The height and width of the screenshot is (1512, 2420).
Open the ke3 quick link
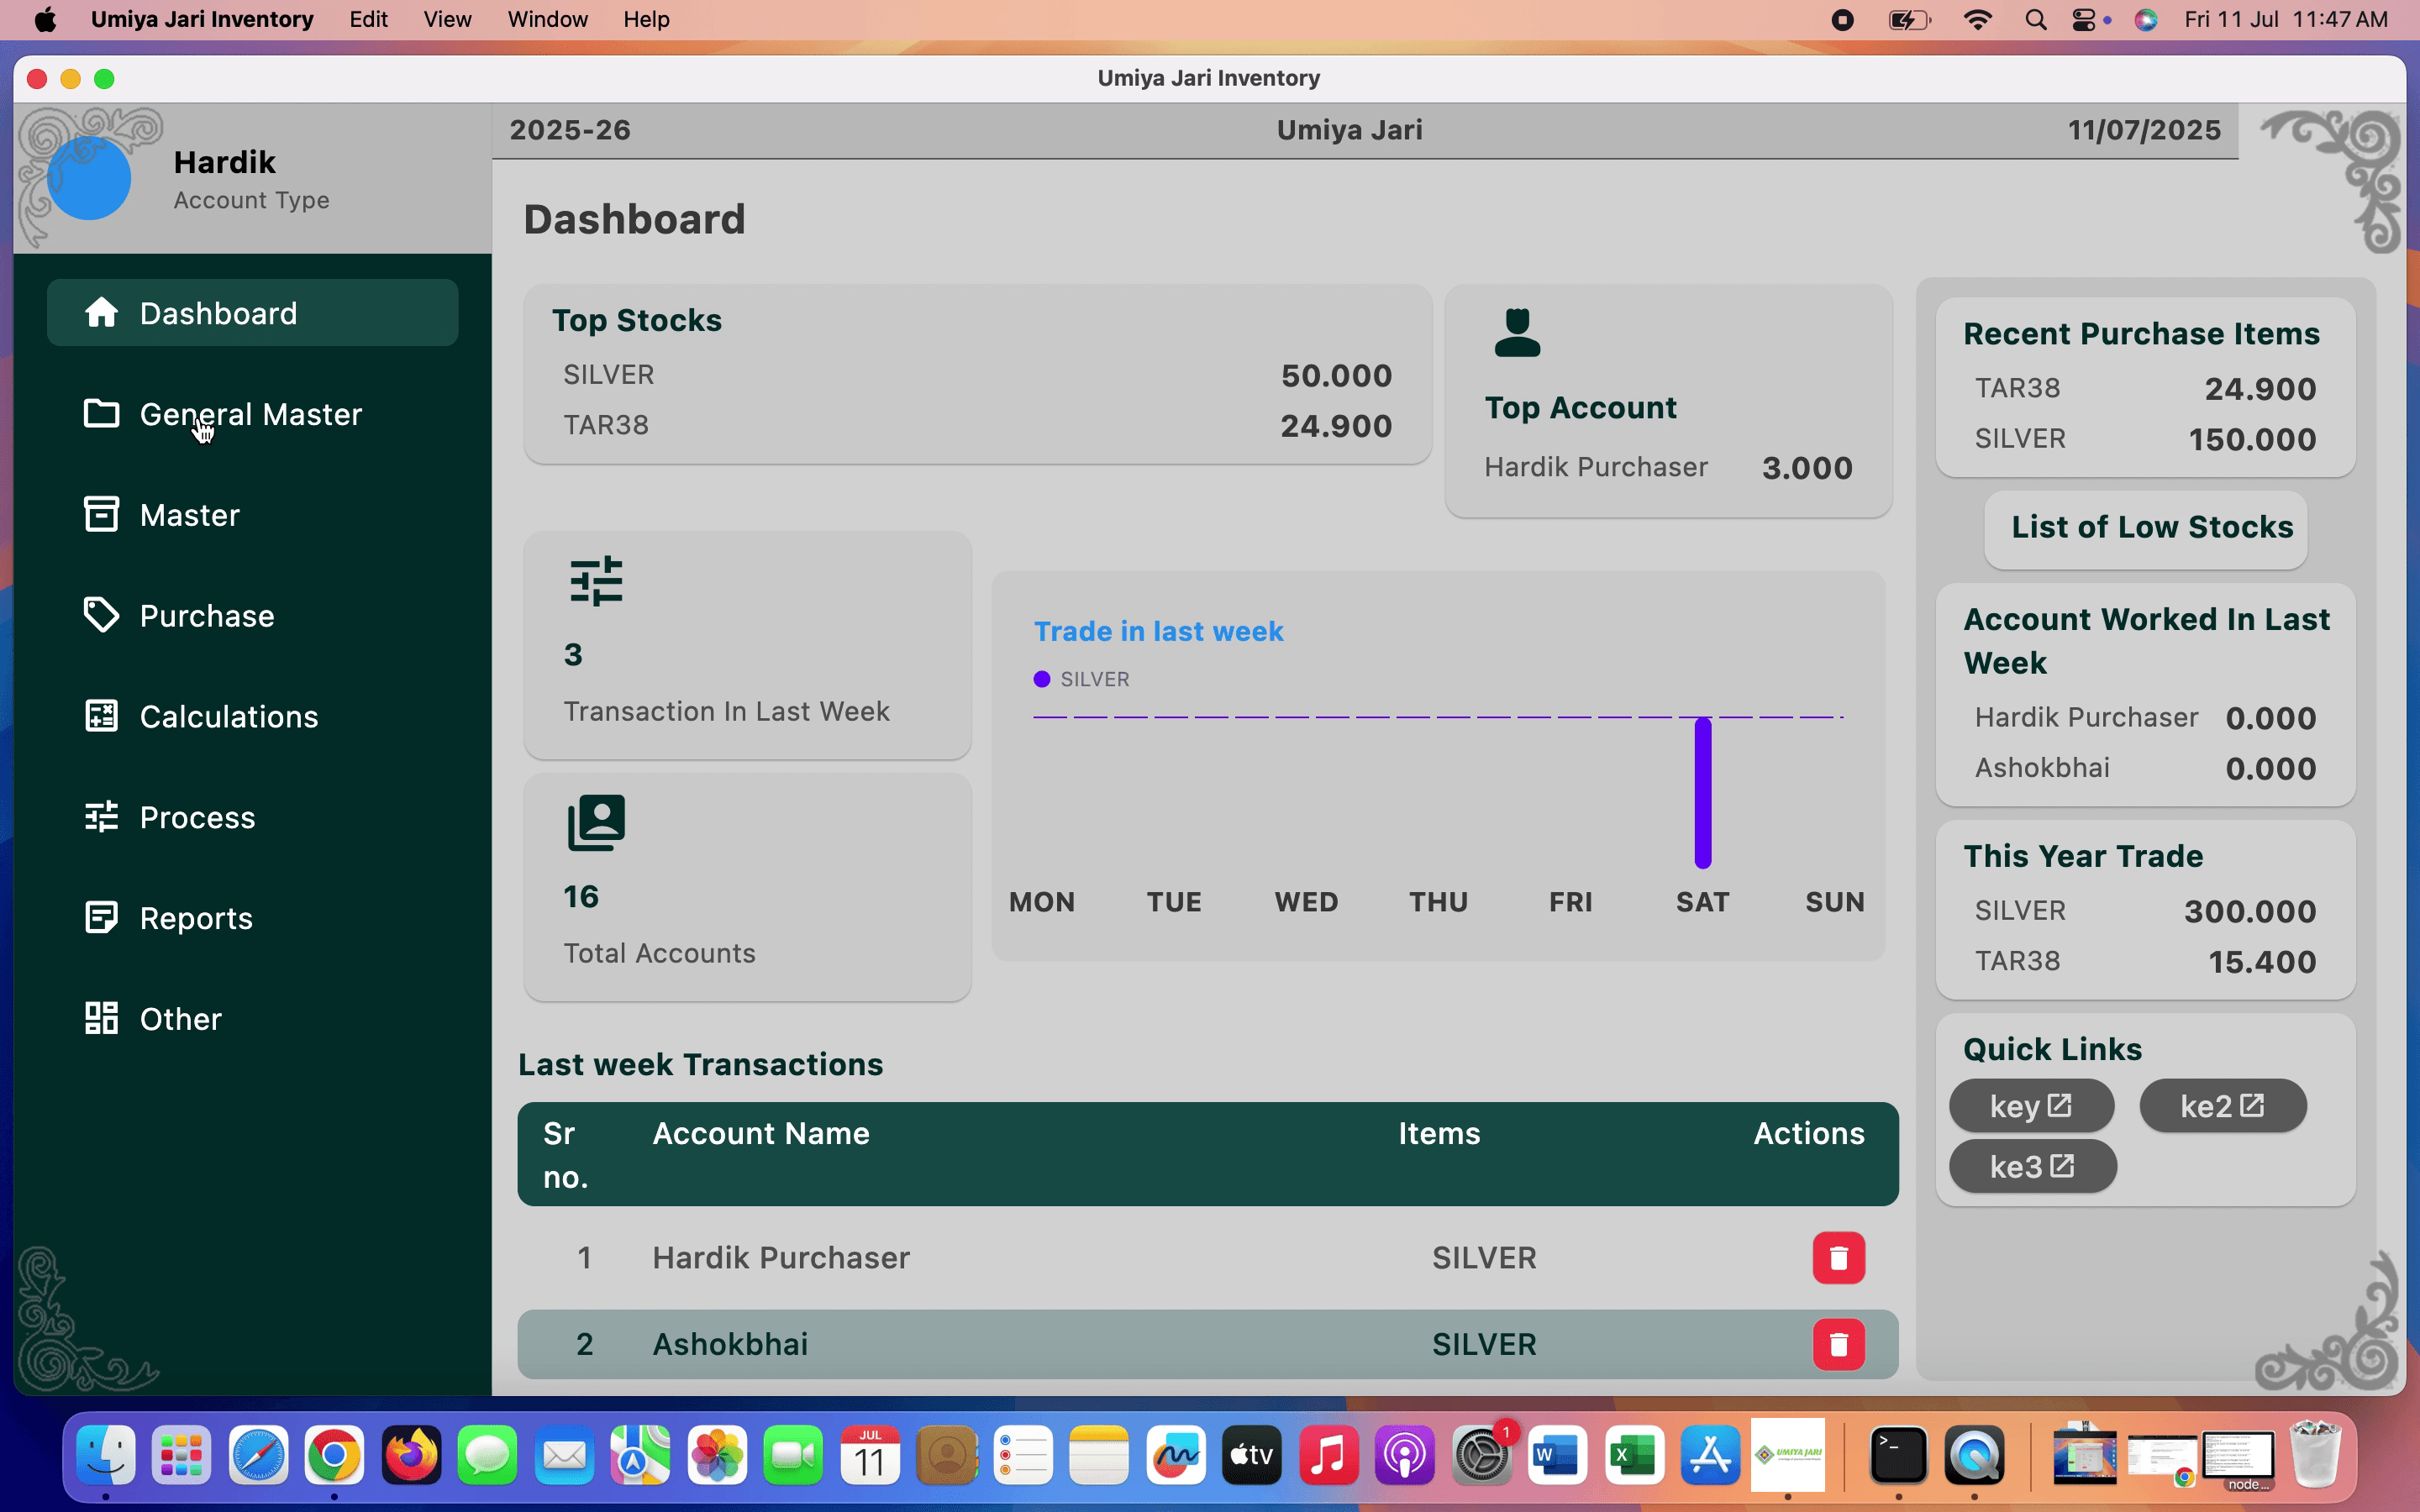coord(2031,1166)
